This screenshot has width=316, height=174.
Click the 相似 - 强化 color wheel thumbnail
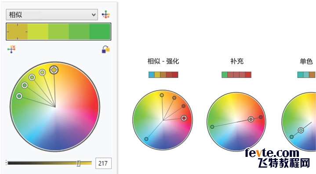click(163, 120)
